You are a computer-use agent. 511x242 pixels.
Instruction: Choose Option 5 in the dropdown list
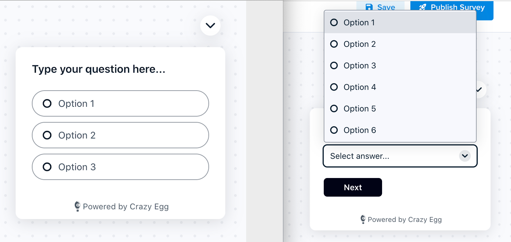click(400, 108)
